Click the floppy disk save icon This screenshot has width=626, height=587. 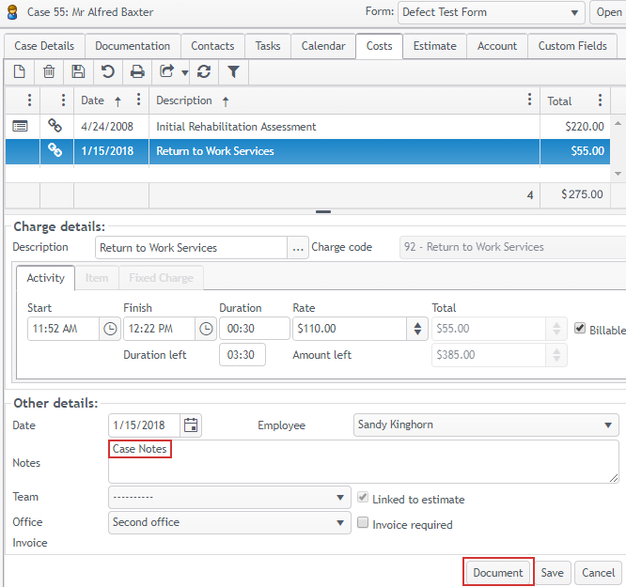pos(78,71)
